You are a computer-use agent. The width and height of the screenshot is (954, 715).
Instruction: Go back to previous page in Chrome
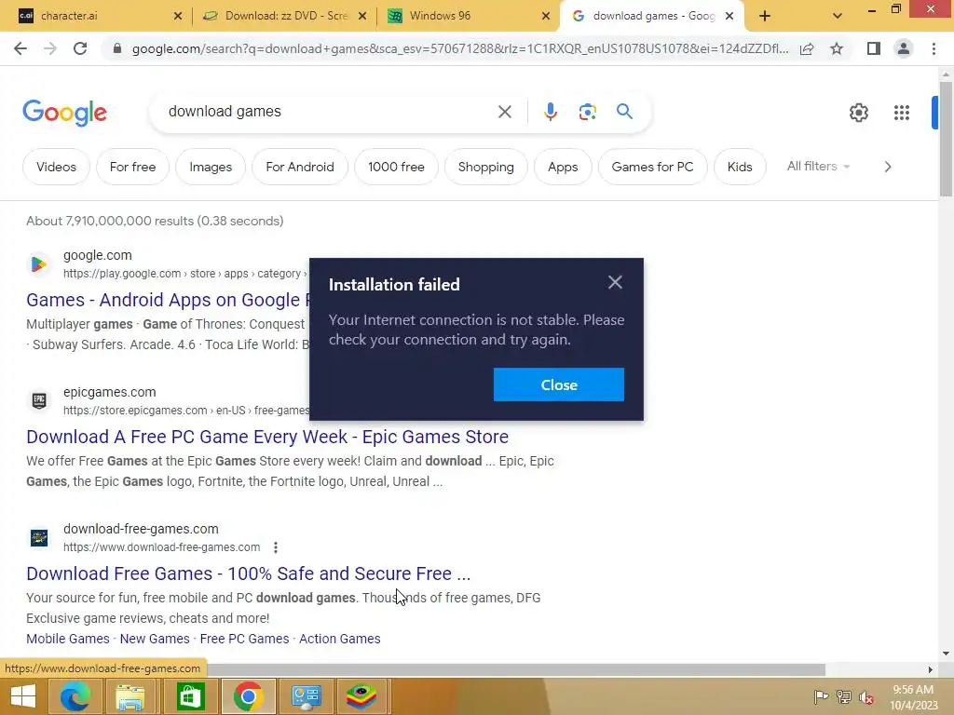coord(20,48)
